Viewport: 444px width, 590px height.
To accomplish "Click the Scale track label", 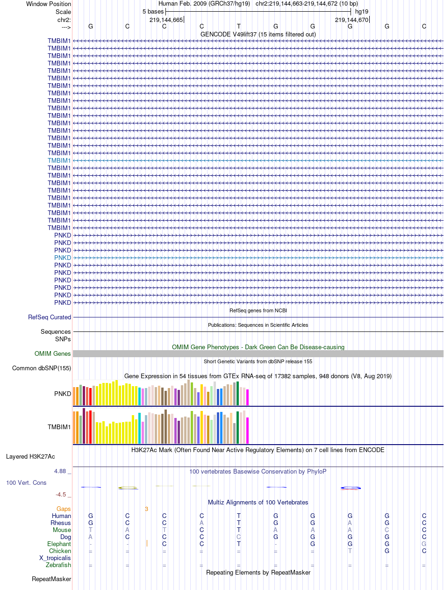I will click(x=63, y=11).
